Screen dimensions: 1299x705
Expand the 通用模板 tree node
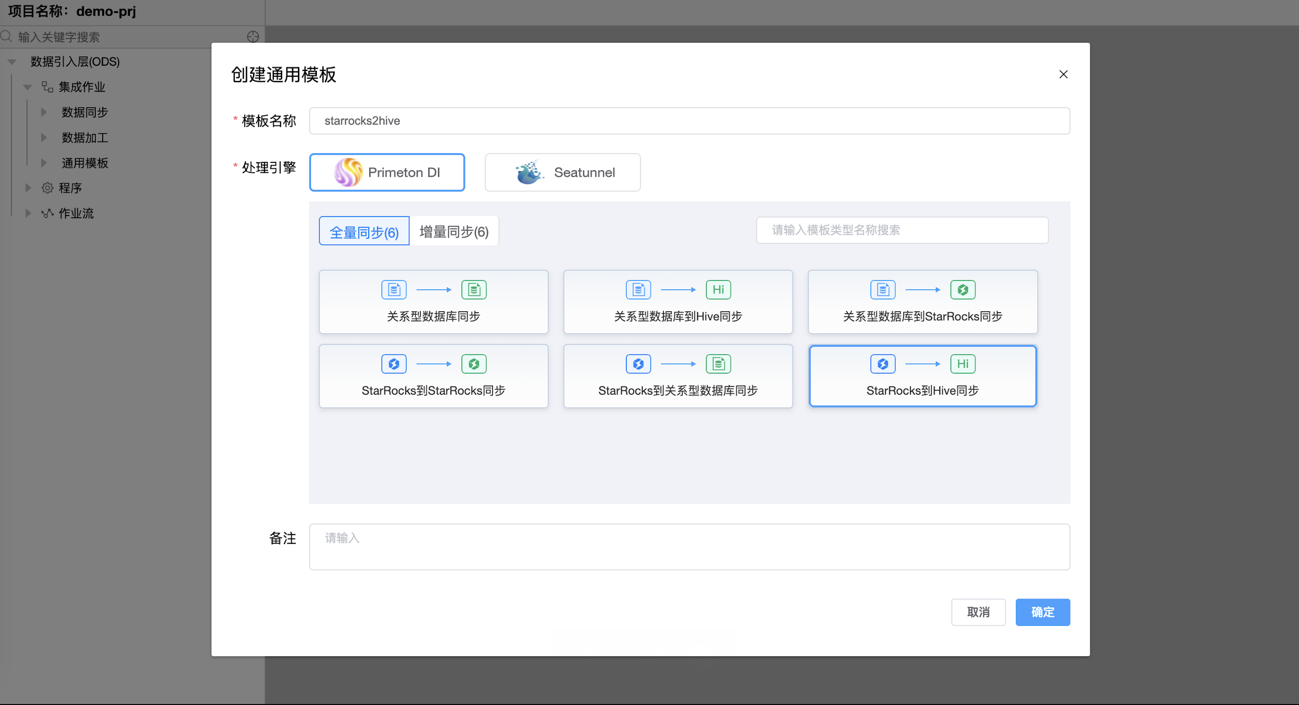click(44, 163)
